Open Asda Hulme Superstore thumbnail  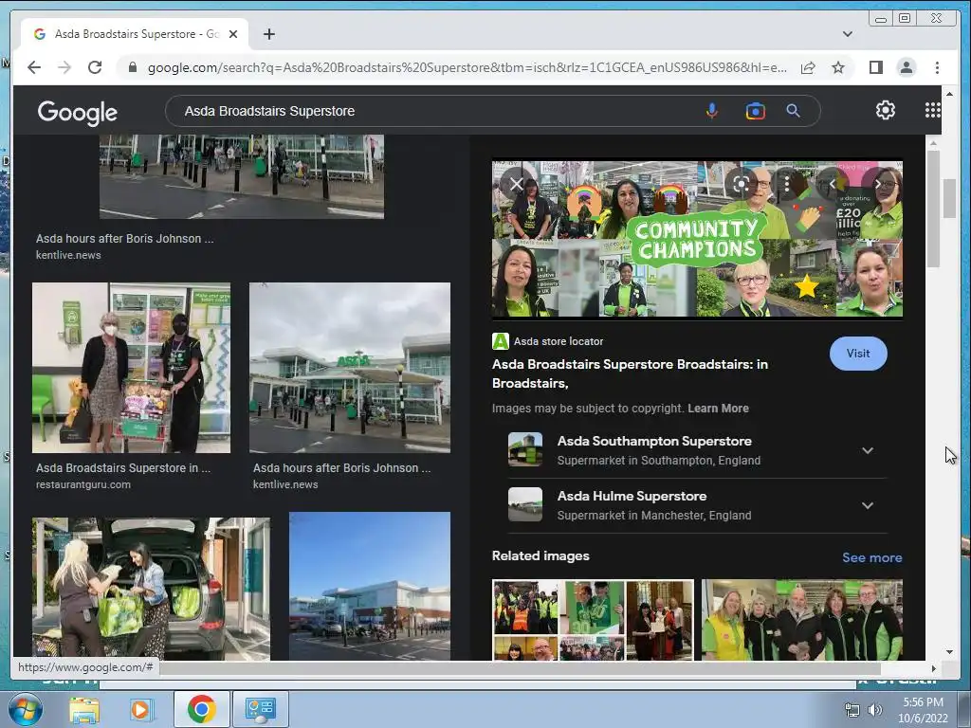tap(525, 504)
